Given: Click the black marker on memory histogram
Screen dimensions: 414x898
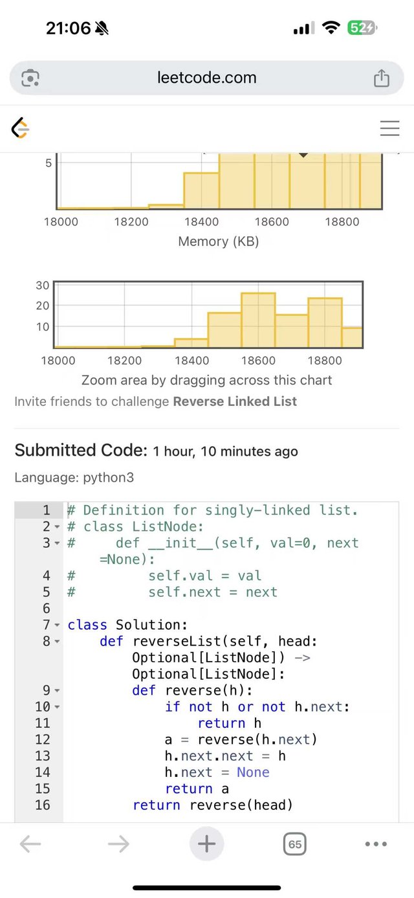Looking at the screenshot, I should click(303, 155).
